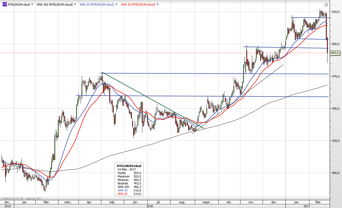Select the SMA 200 (MTELEKOM:xbud) label

tap(54, 5)
